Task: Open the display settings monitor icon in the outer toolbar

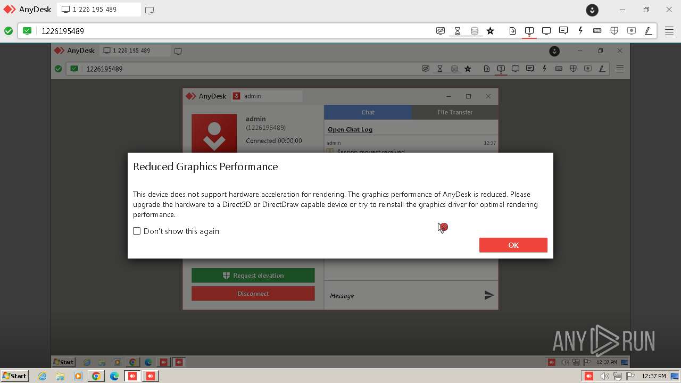Action: tap(546, 31)
